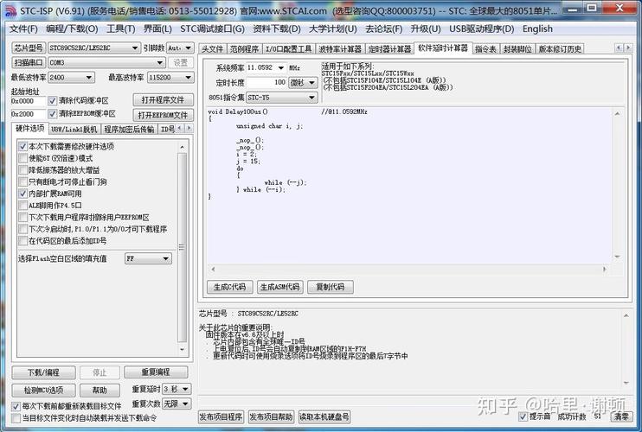Click the start address field 0x0000
Viewport: 642px width, 432px height.
28,101
